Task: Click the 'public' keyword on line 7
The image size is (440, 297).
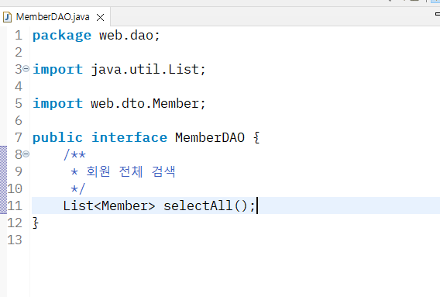Action: pyautogui.click(x=58, y=138)
